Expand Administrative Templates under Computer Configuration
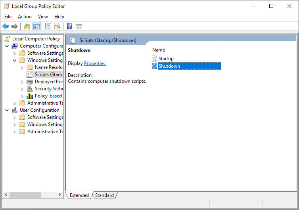Screen dimensions: 299x210 tap(15, 103)
